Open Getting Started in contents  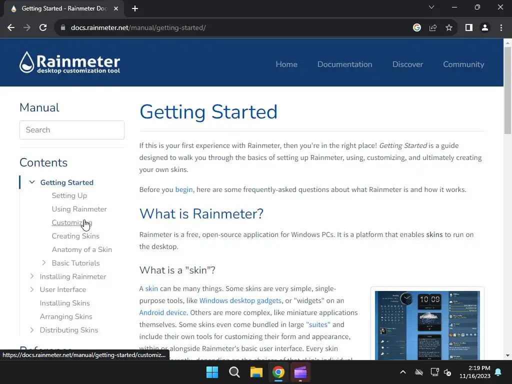tap(67, 182)
